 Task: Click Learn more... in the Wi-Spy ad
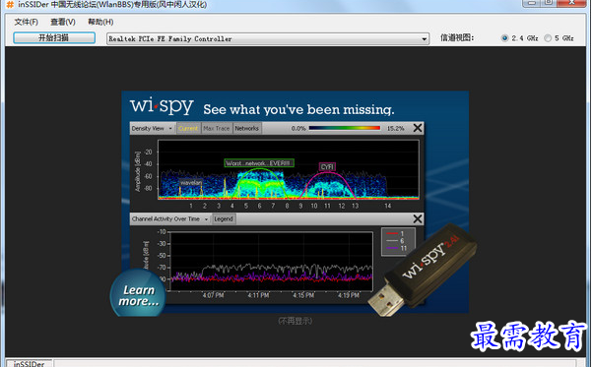(x=139, y=295)
